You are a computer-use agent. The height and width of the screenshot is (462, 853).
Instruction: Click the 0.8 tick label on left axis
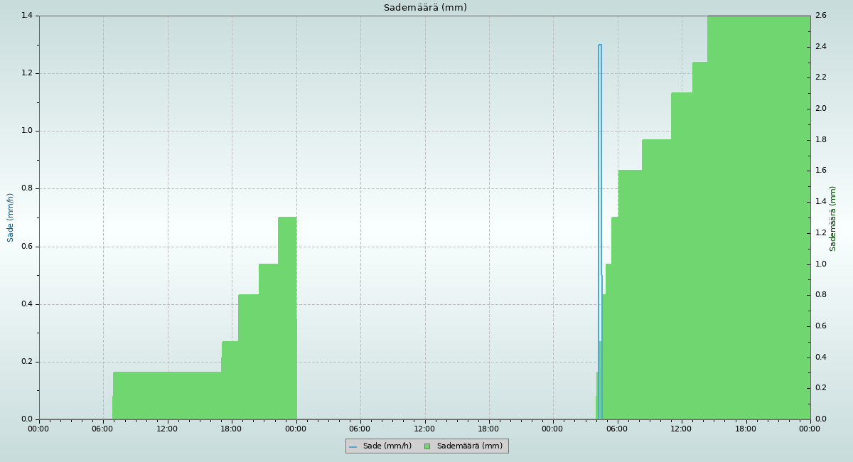[26, 189]
